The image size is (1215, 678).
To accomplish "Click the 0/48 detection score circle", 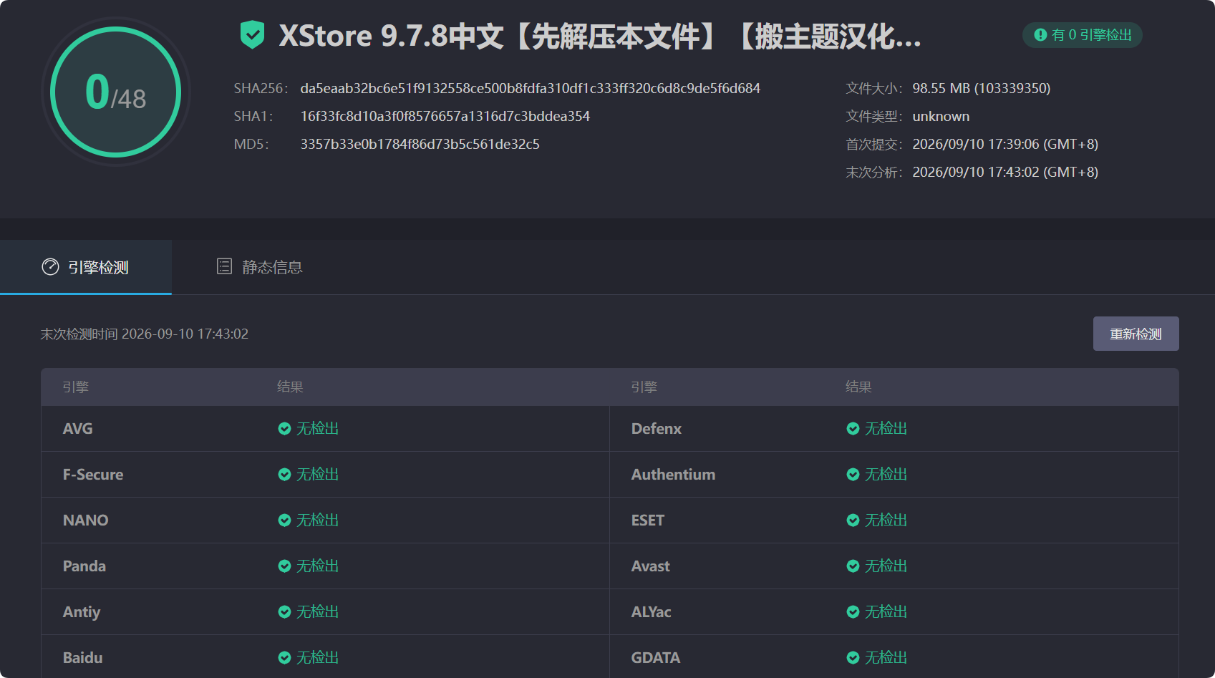I will [115, 92].
